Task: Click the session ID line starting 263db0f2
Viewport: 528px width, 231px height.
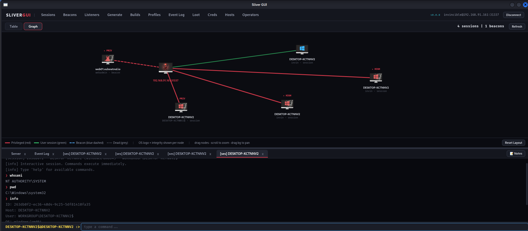Action: pyautogui.click(x=48, y=205)
